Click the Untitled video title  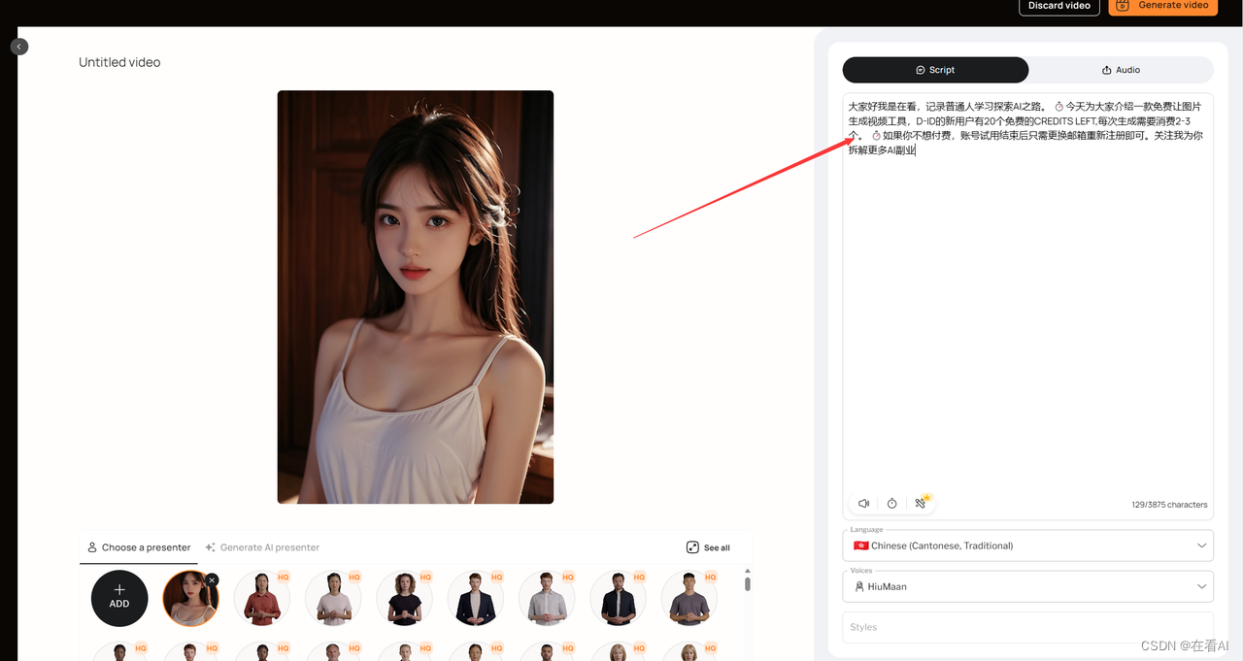pyautogui.click(x=119, y=62)
